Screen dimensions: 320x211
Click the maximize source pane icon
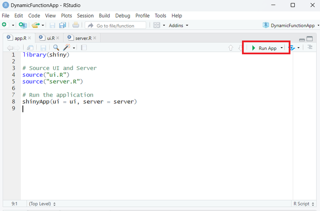(310, 39)
